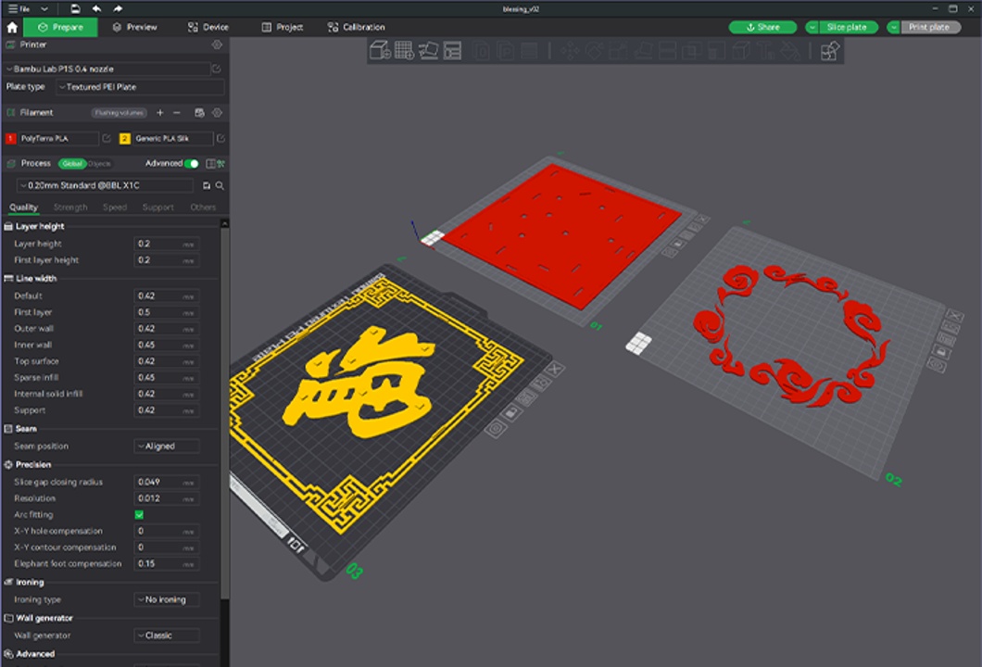Open the Strength settings tab
The image size is (982, 667).
click(x=70, y=208)
